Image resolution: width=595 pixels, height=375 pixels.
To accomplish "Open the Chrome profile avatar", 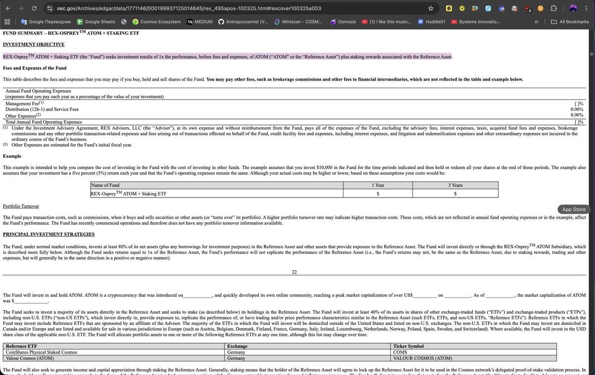I will [573, 8].
